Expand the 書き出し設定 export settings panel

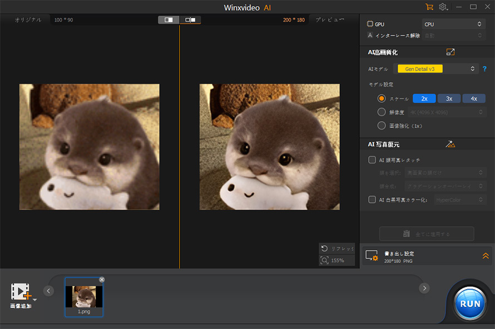point(486,256)
